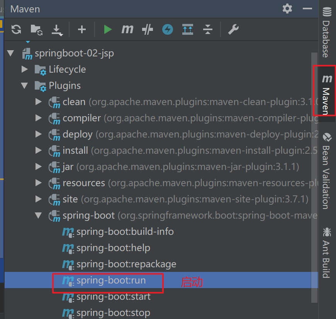Open Maven Settings wrench icon
The width and height of the screenshot is (336, 319).
point(233,29)
